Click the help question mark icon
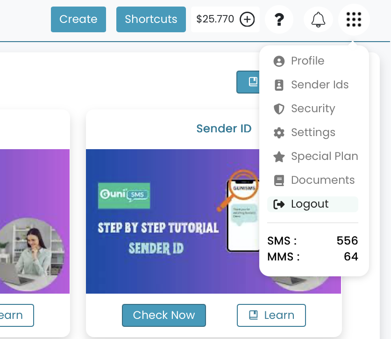 coord(279,20)
